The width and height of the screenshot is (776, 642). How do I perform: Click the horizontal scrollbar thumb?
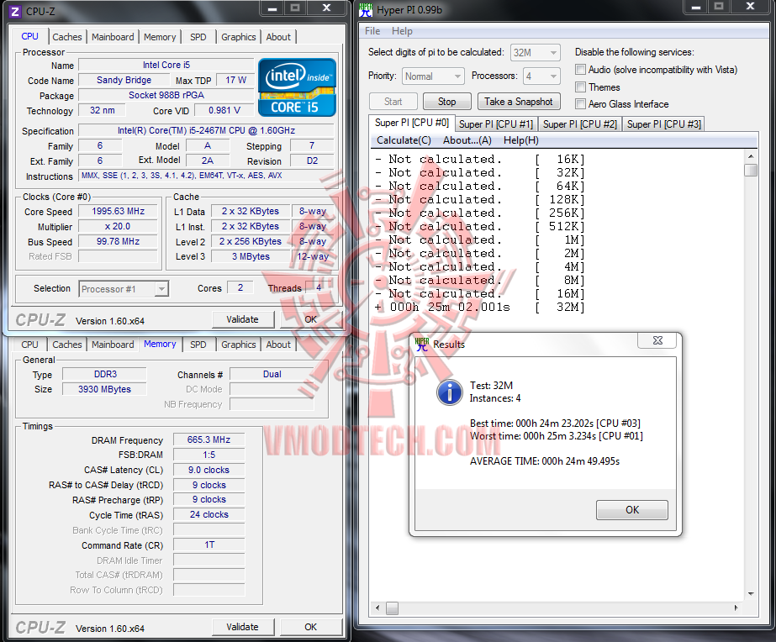click(392, 608)
